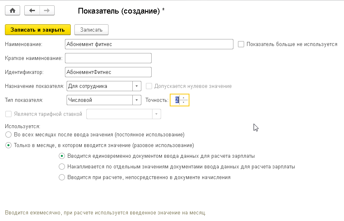Click the Записать button

(x=91, y=30)
